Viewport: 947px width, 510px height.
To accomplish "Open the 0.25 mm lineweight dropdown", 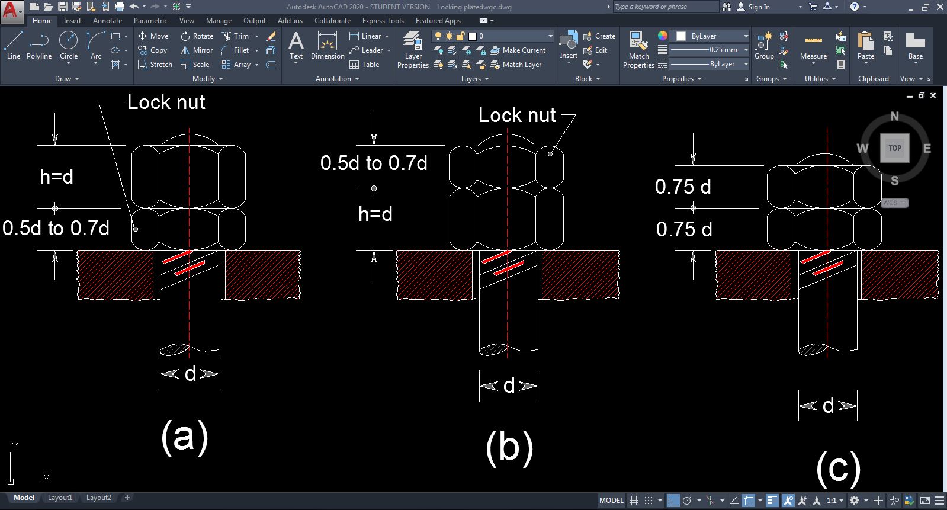I will coord(710,50).
